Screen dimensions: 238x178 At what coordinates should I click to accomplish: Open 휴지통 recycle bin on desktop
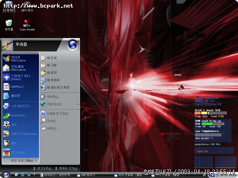pyautogui.click(x=9, y=25)
